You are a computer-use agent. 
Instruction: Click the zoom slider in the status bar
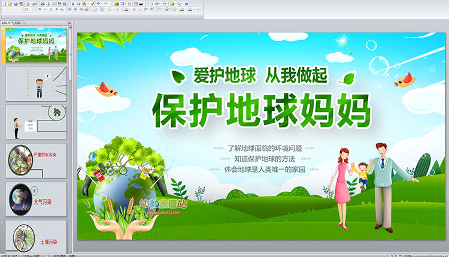(429, 255)
